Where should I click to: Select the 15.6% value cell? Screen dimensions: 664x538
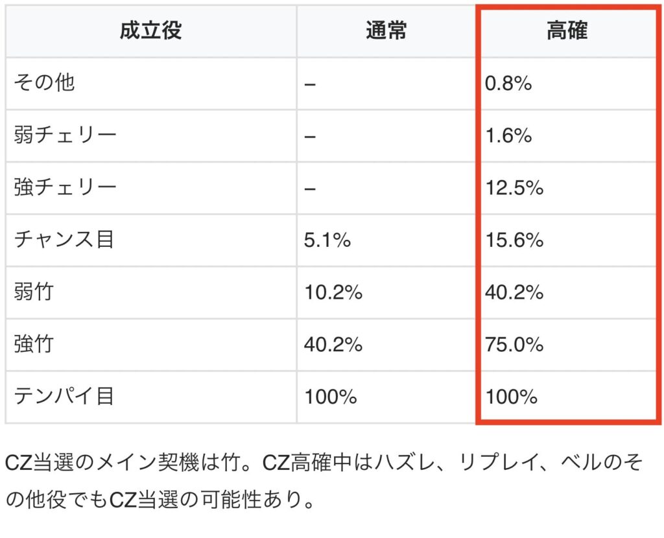coord(514,240)
